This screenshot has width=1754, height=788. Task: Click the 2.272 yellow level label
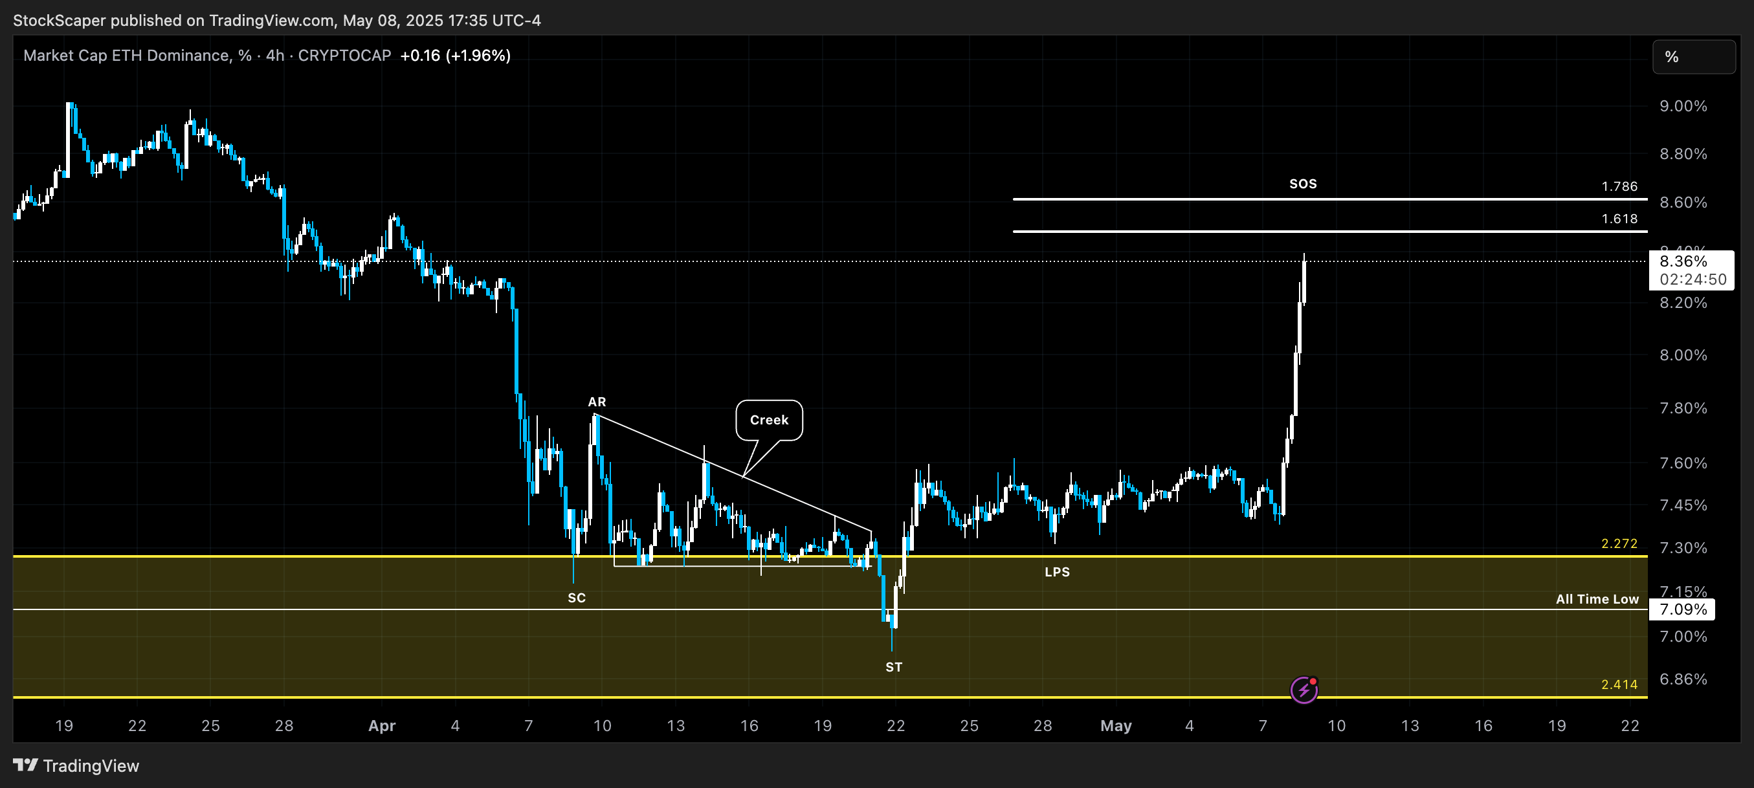click(1619, 543)
